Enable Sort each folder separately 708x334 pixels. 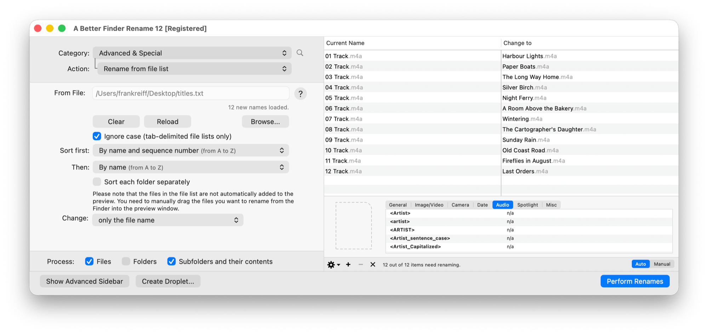click(x=97, y=182)
